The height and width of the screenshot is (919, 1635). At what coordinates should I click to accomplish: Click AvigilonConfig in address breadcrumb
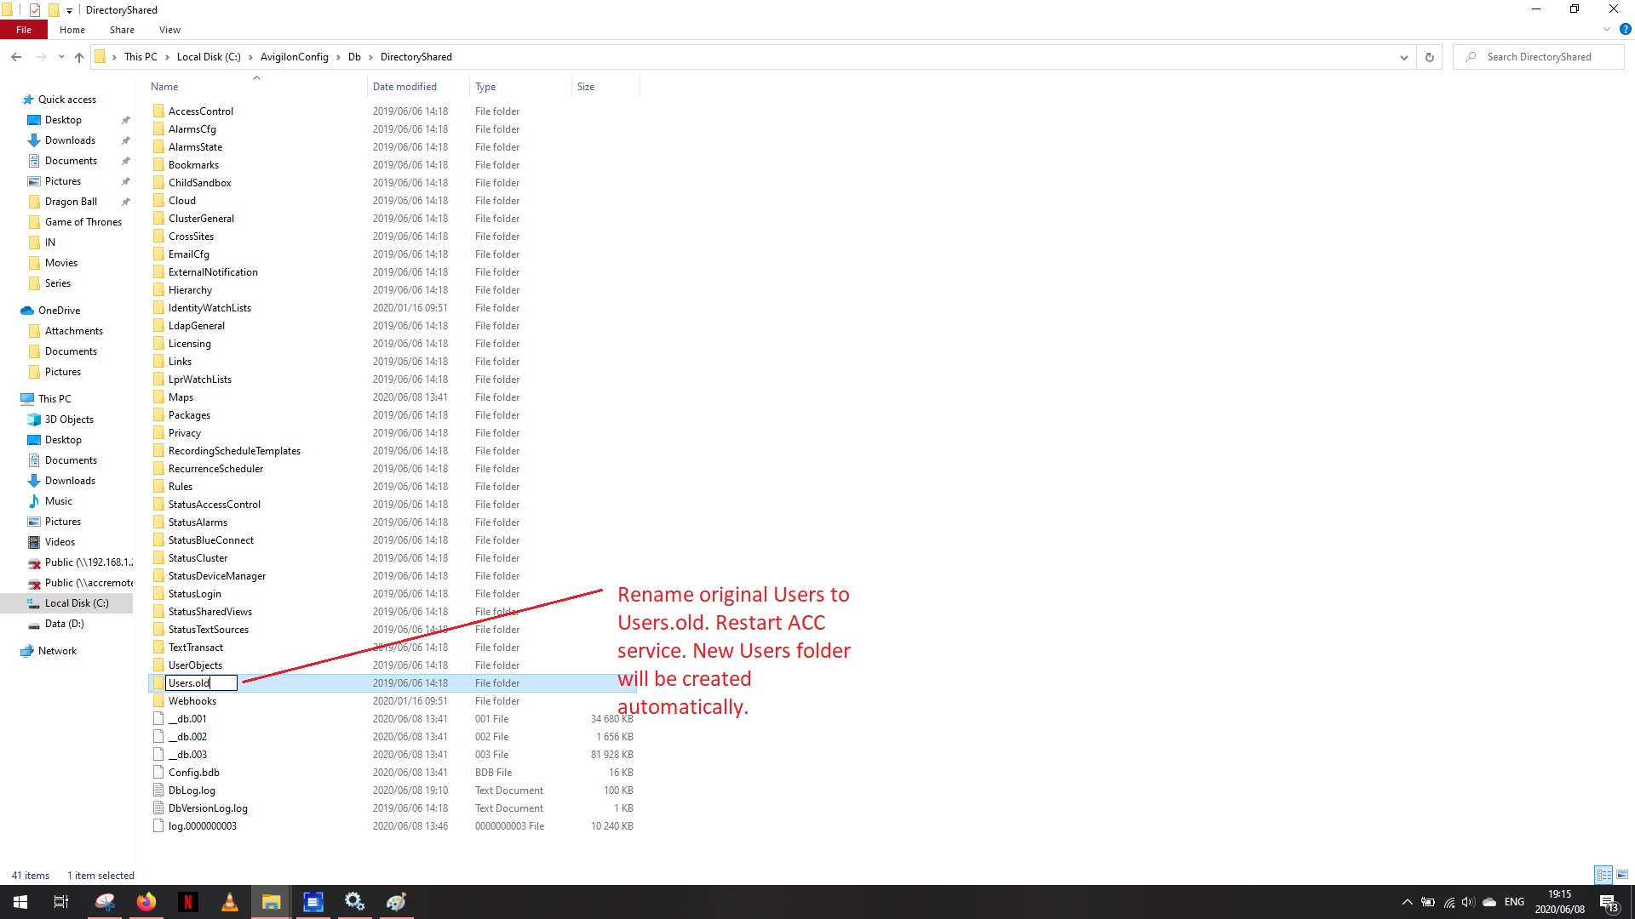(x=294, y=57)
